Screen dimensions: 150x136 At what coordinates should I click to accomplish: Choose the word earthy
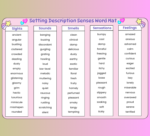pos(74,59)
